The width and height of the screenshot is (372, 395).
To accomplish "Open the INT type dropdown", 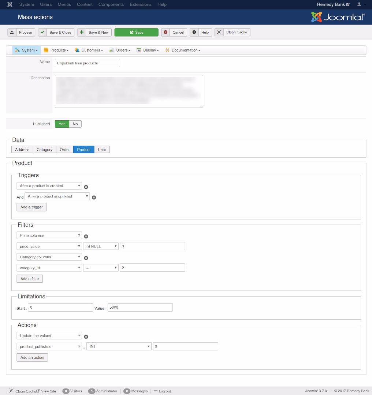I will click(119, 347).
